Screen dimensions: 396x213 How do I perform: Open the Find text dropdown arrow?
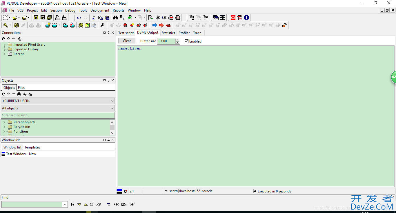pyautogui.click(x=65, y=205)
